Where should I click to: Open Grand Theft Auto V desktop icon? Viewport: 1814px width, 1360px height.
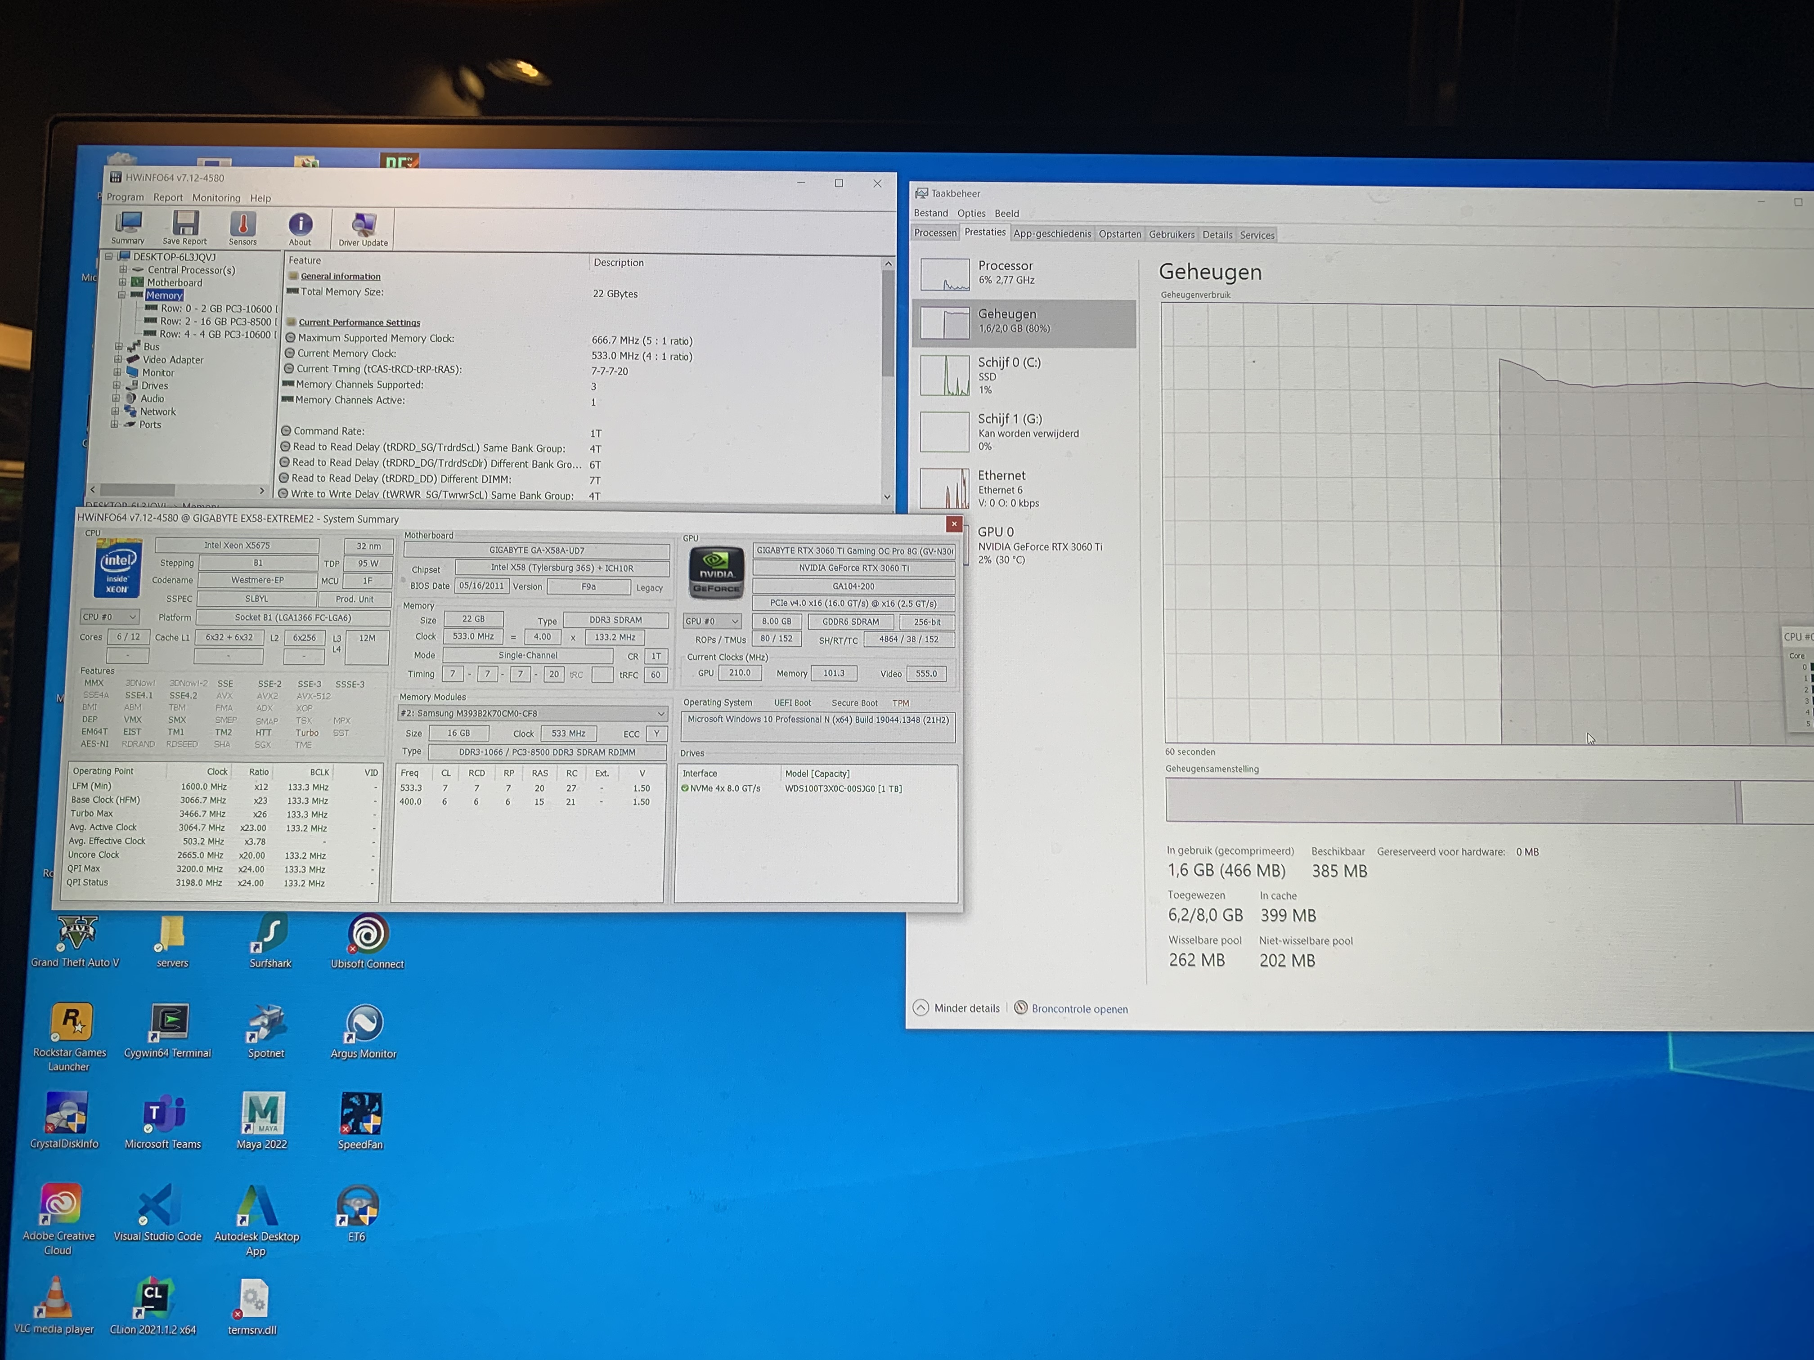point(76,942)
